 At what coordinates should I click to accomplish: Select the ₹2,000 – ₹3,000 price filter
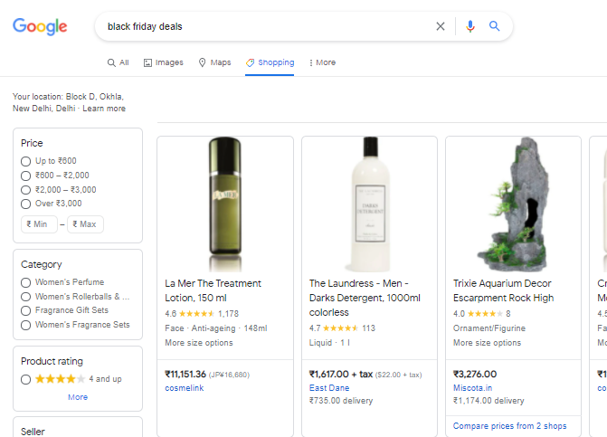[59, 190]
